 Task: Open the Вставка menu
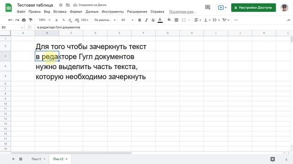[60, 11]
